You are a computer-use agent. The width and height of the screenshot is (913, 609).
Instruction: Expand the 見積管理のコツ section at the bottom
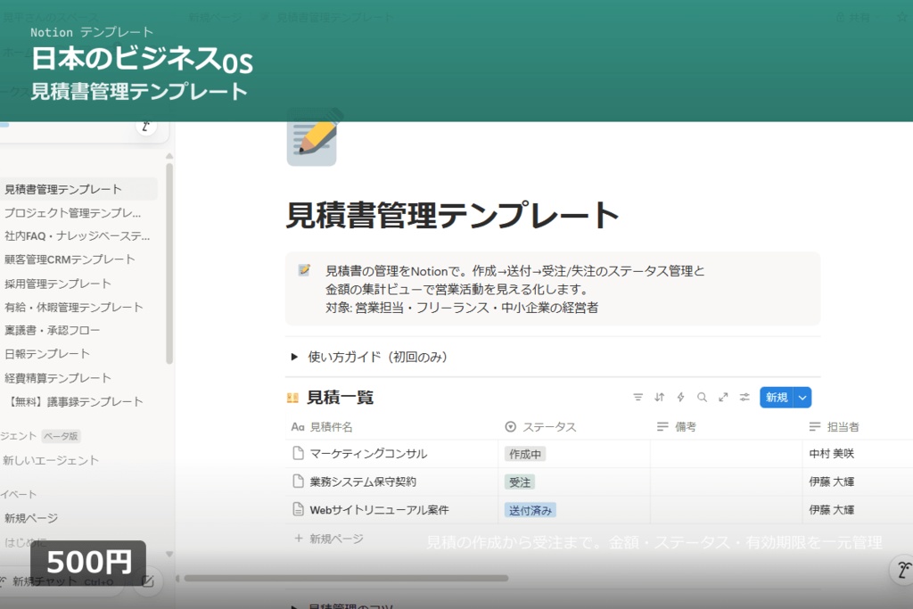click(294, 604)
